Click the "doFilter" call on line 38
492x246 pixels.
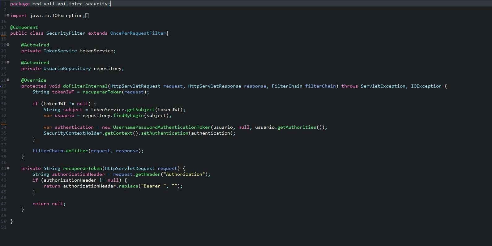click(77, 151)
